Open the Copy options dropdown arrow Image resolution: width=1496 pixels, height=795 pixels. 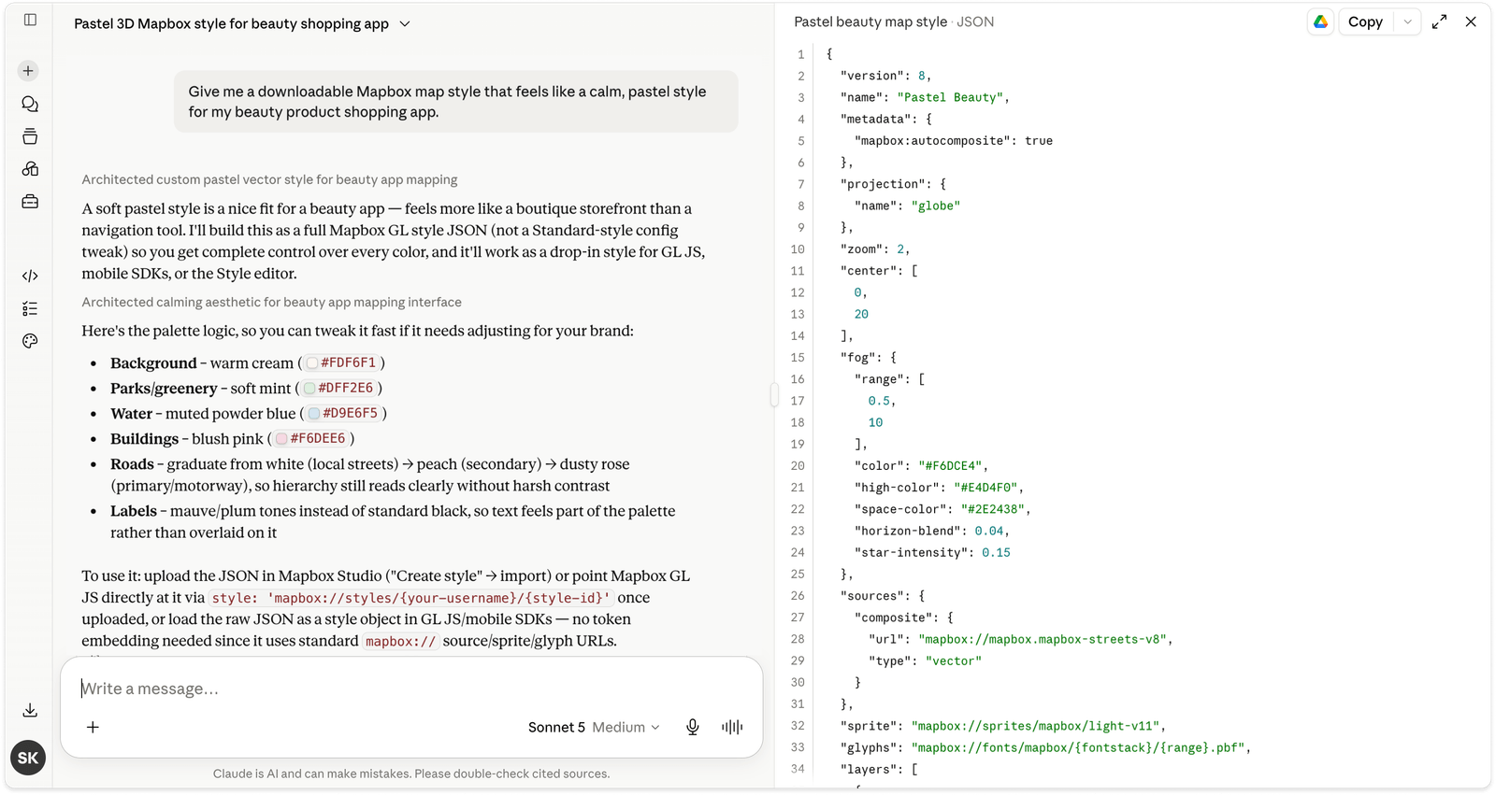point(1407,21)
